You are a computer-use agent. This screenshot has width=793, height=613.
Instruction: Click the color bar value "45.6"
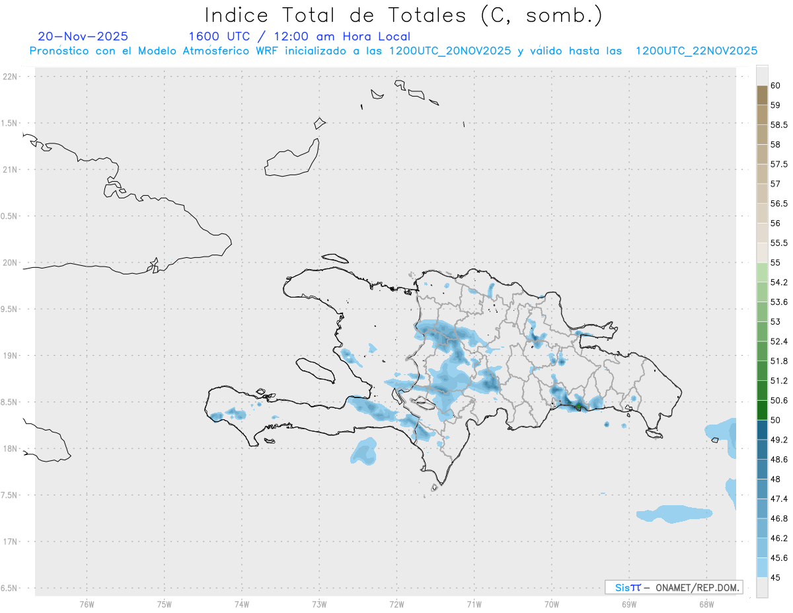(x=779, y=557)
